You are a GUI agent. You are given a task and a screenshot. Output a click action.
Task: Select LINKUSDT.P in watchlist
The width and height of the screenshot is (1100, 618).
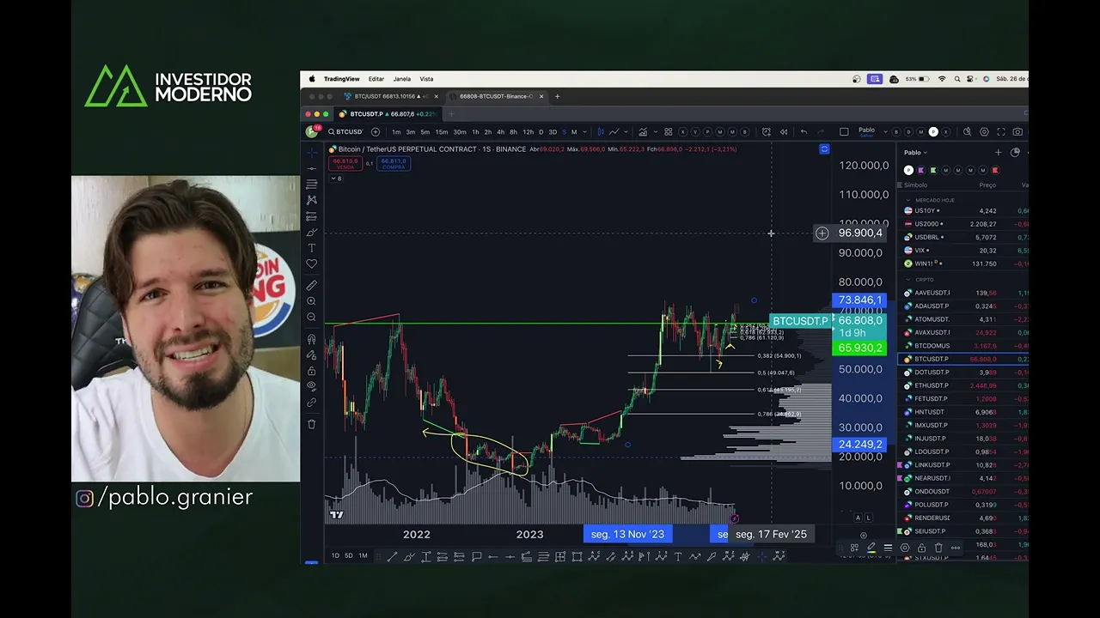(962, 465)
